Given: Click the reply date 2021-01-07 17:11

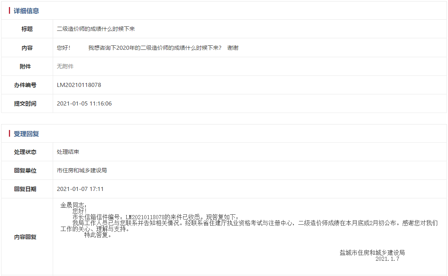Looking at the screenshot, I should 80,189.
